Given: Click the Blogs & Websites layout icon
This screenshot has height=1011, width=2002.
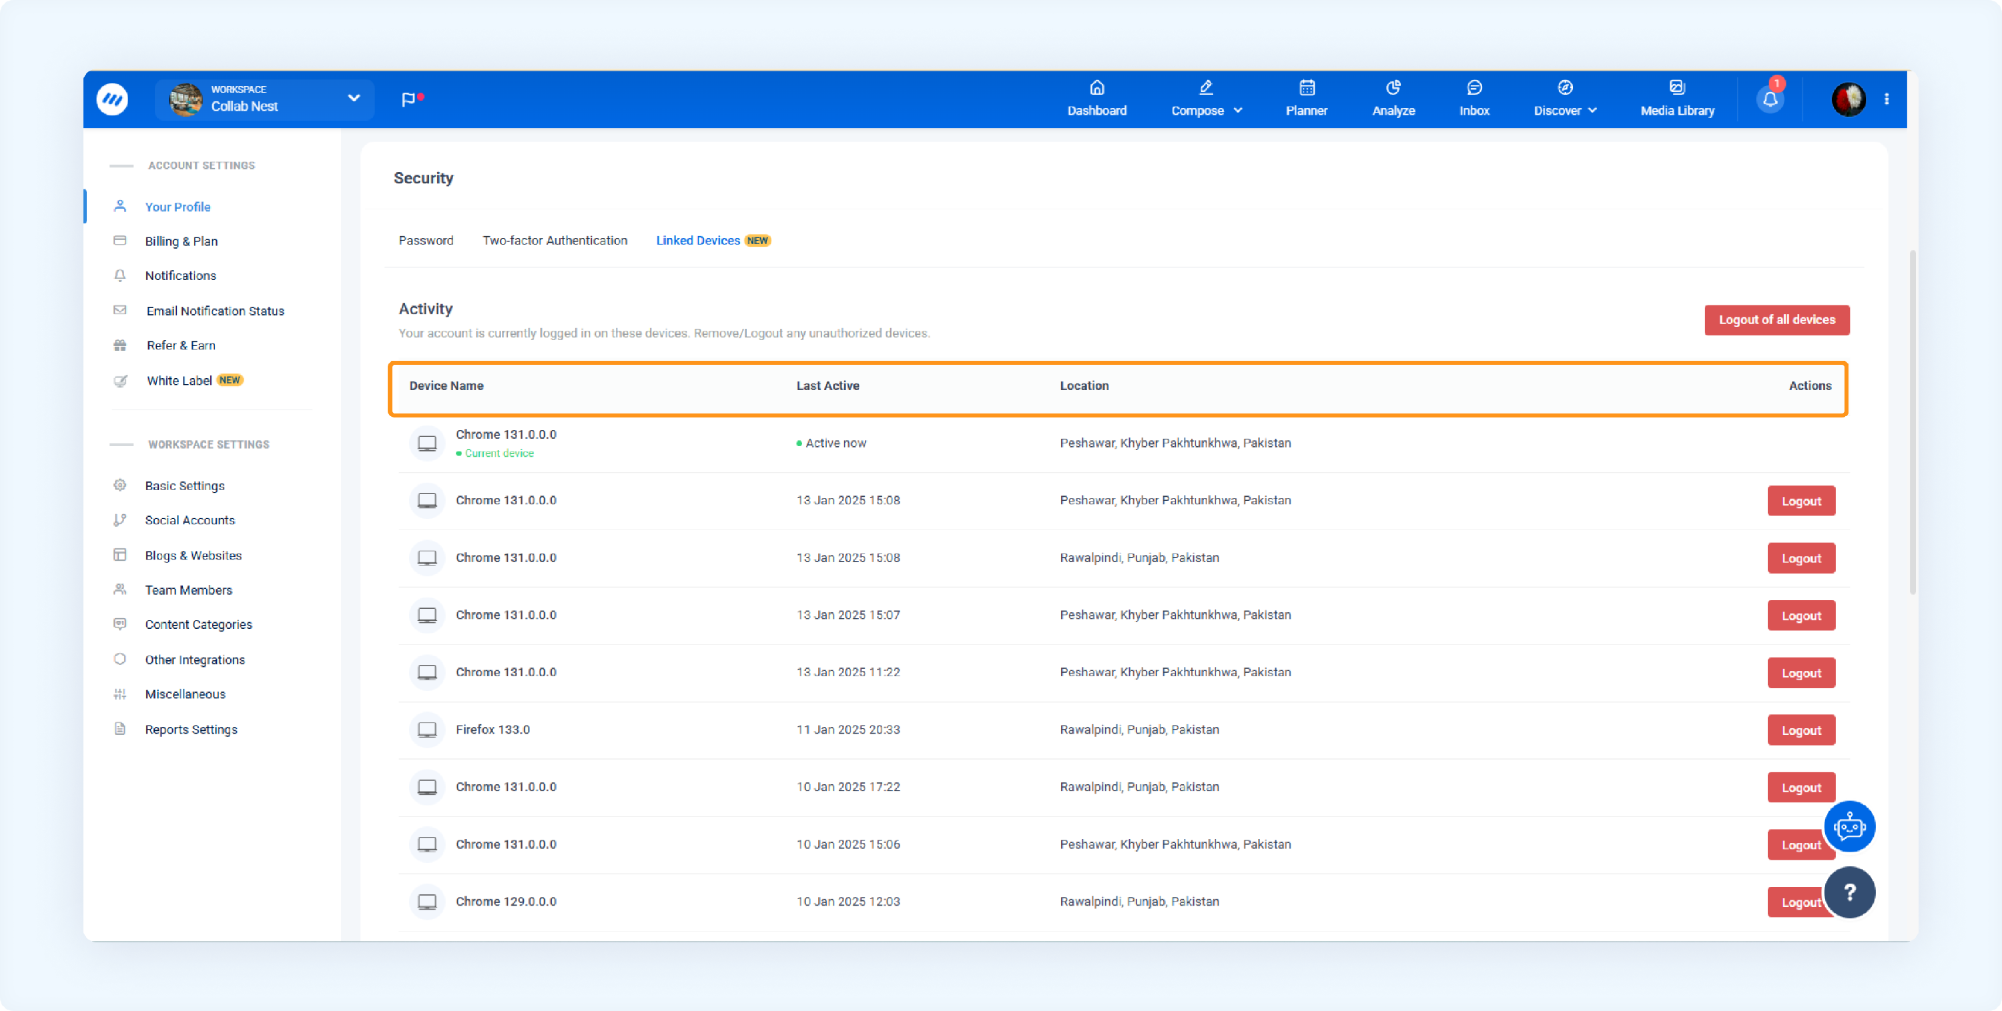Looking at the screenshot, I should coord(119,554).
